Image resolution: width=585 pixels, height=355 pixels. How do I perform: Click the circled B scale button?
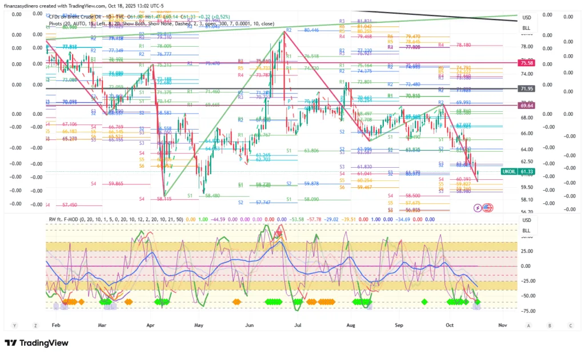pos(550,325)
